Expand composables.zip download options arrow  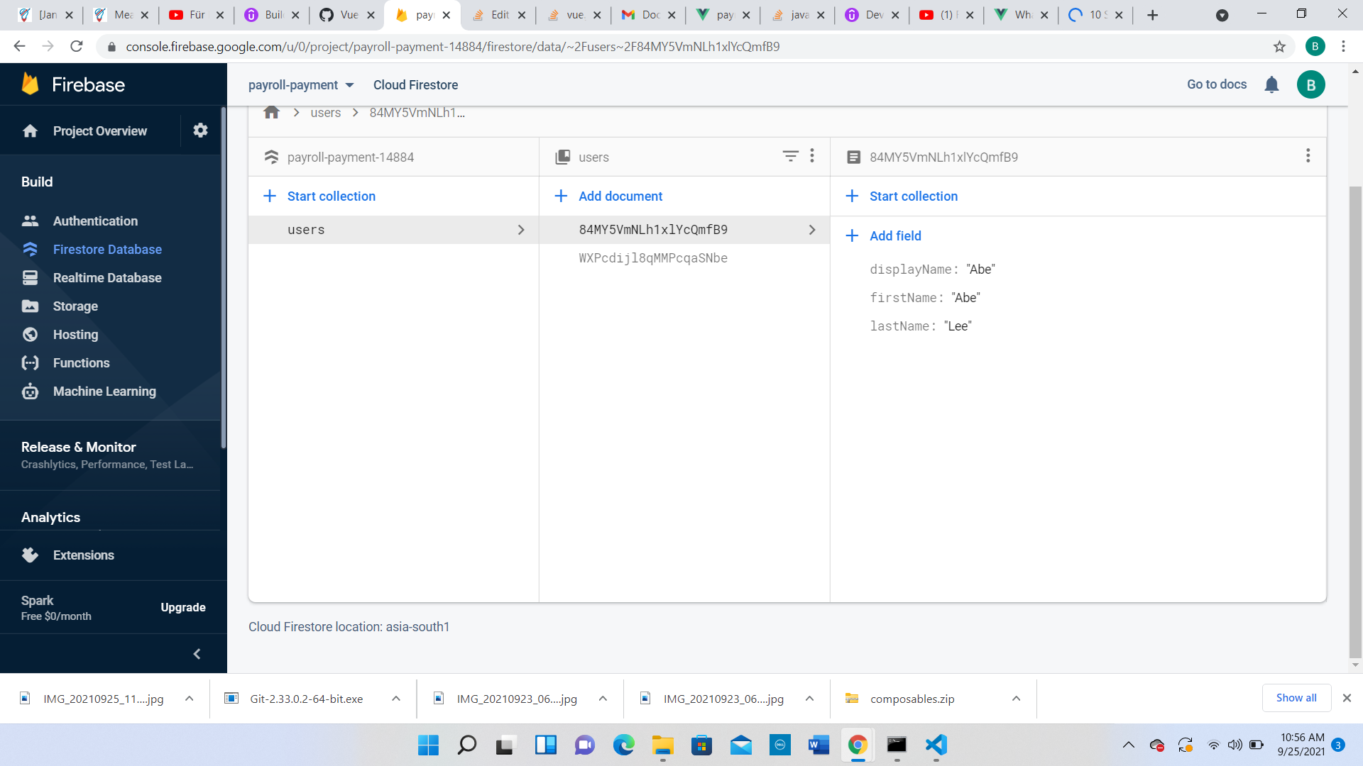point(1016,699)
